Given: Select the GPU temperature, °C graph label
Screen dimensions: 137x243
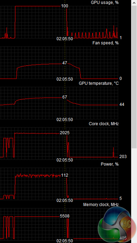Looking at the screenshot, I should pos(99,83).
